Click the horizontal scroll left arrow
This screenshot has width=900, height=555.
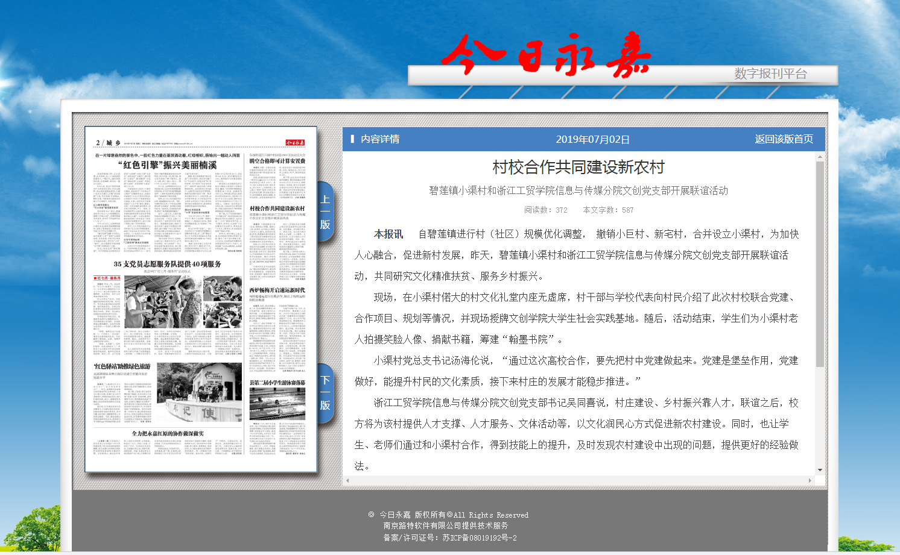[347, 480]
